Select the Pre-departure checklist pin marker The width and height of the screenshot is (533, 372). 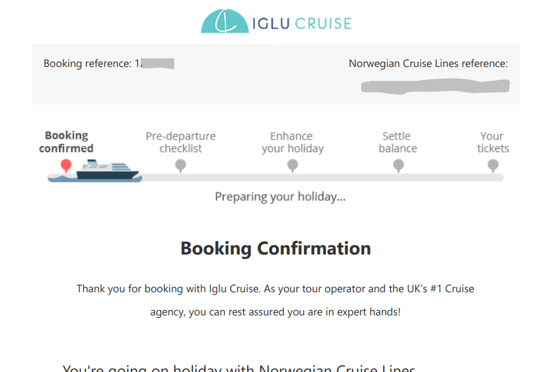[x=180, y=166]
